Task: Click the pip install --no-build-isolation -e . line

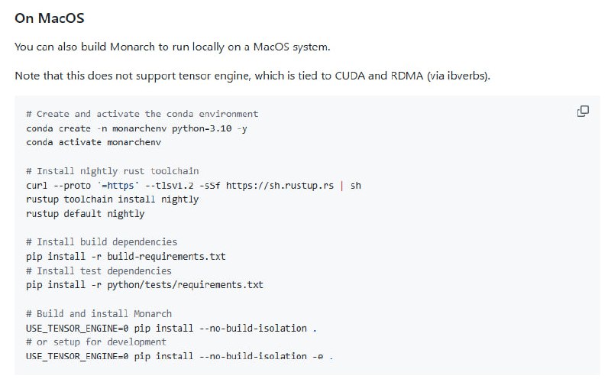Action: (x=180, y=356)
